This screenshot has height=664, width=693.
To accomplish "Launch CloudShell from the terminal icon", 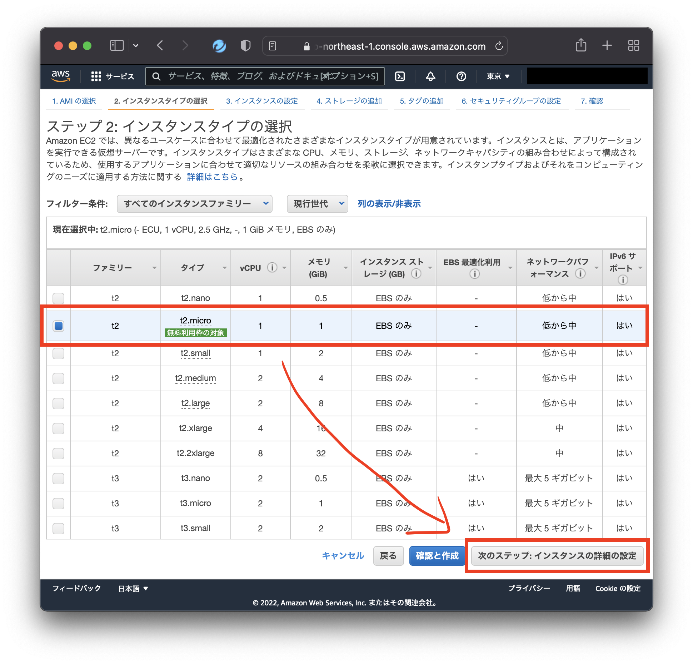I will click(400, 76).
